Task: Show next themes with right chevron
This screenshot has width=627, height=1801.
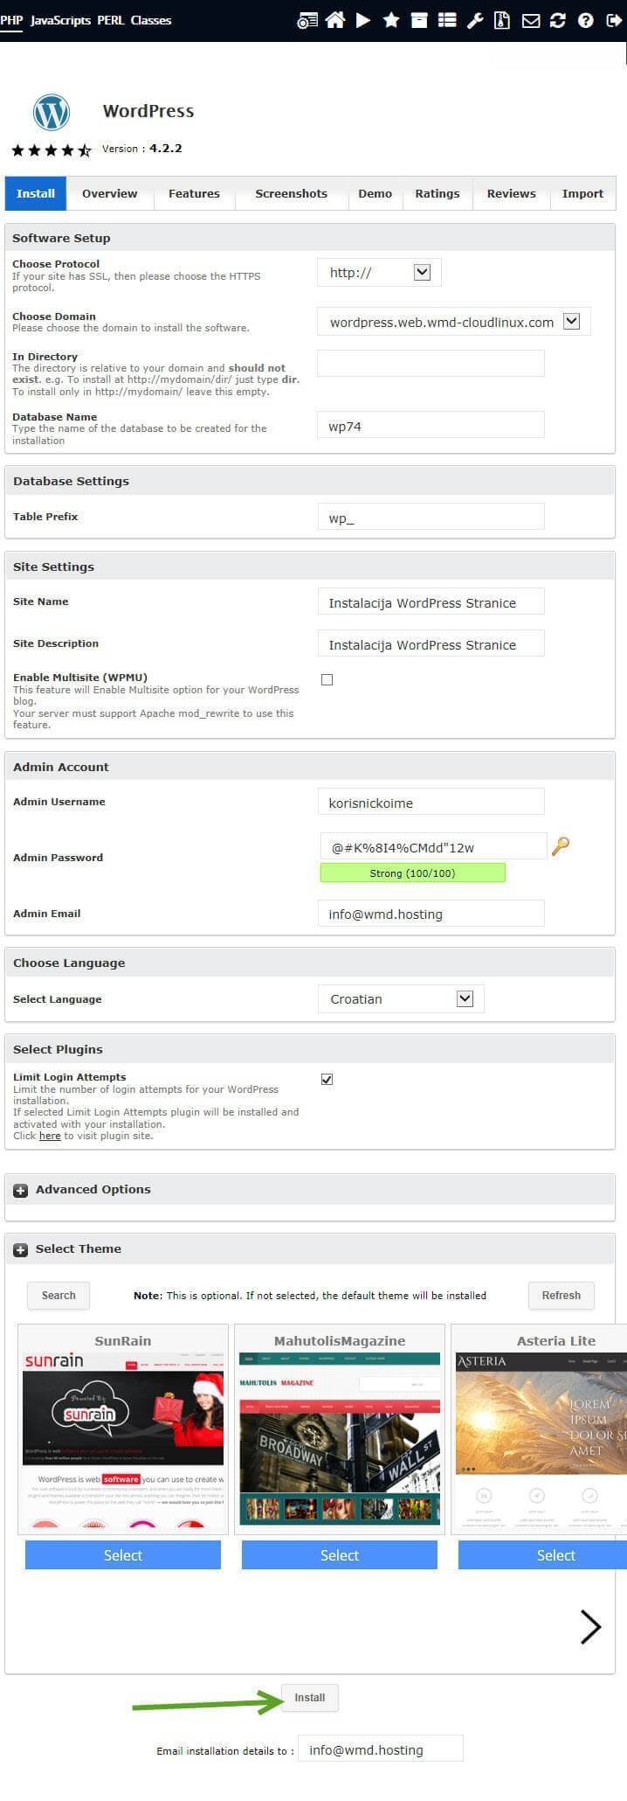Action: coord(591,1626)
